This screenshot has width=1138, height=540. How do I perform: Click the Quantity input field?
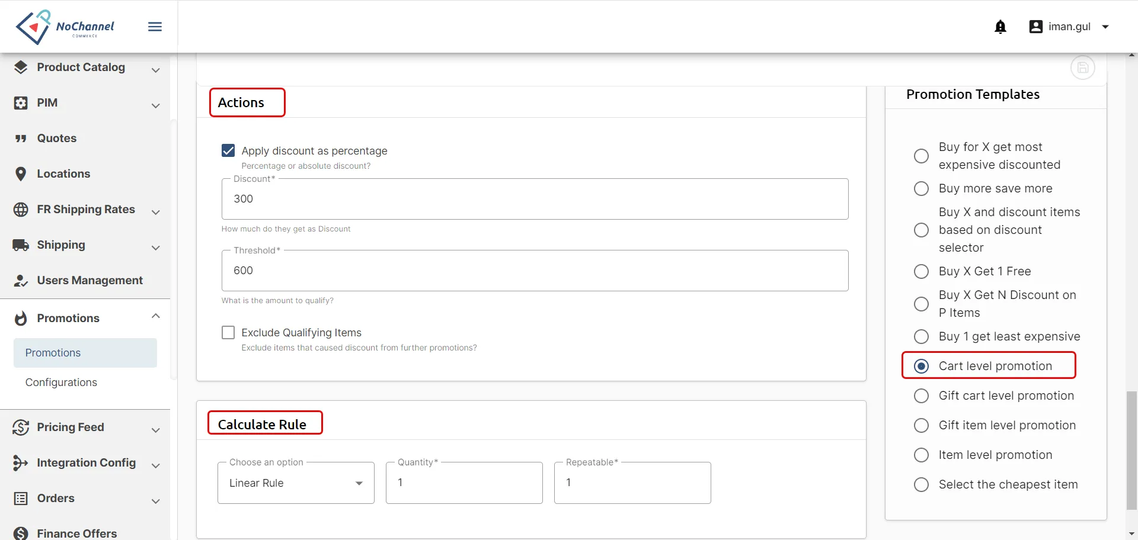point(464,483)
